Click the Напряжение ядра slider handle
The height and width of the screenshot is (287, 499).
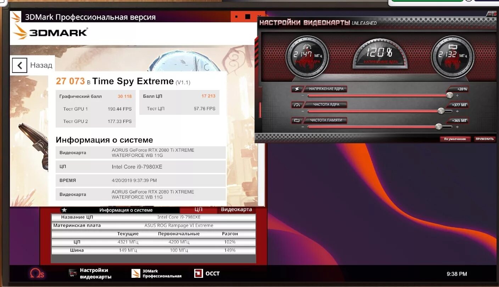[449, 95]
